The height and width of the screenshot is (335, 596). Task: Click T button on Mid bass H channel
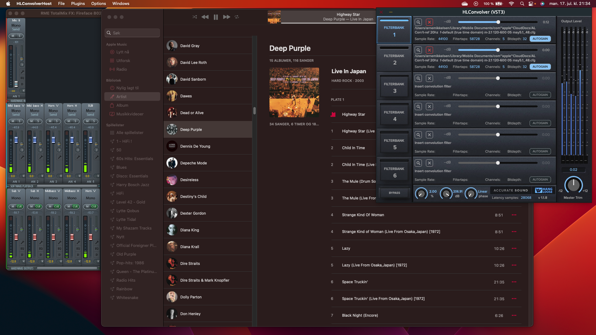point(41,150)
